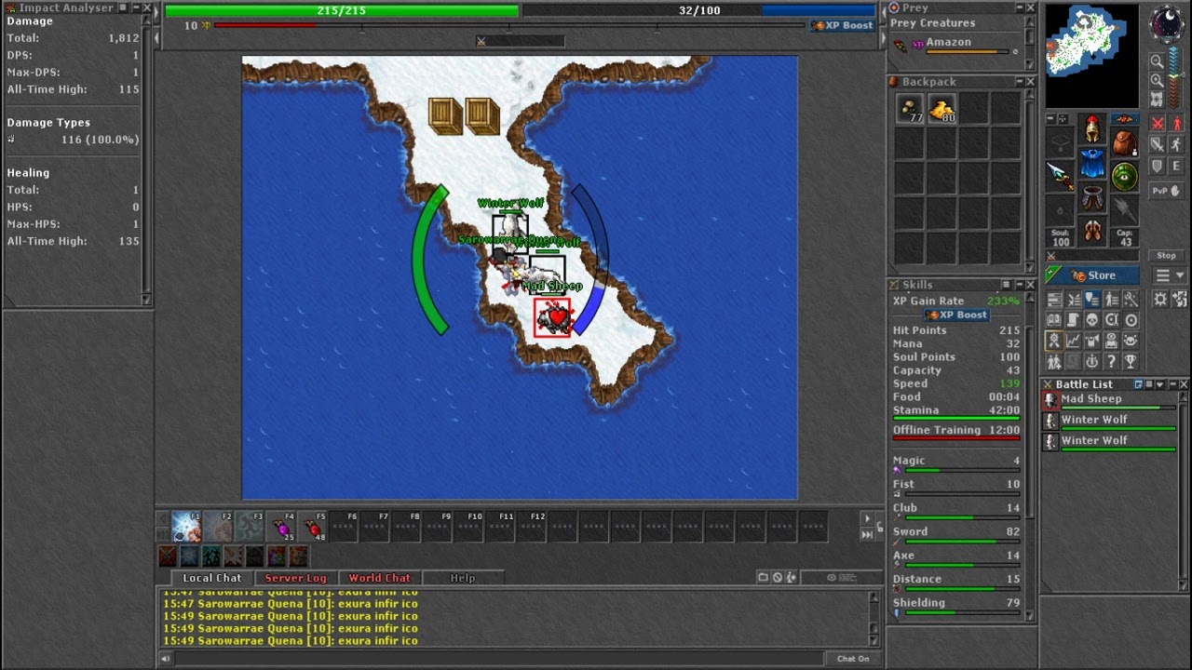Open the analytics chart icon
The image size is (1192, 670).
1074,341
